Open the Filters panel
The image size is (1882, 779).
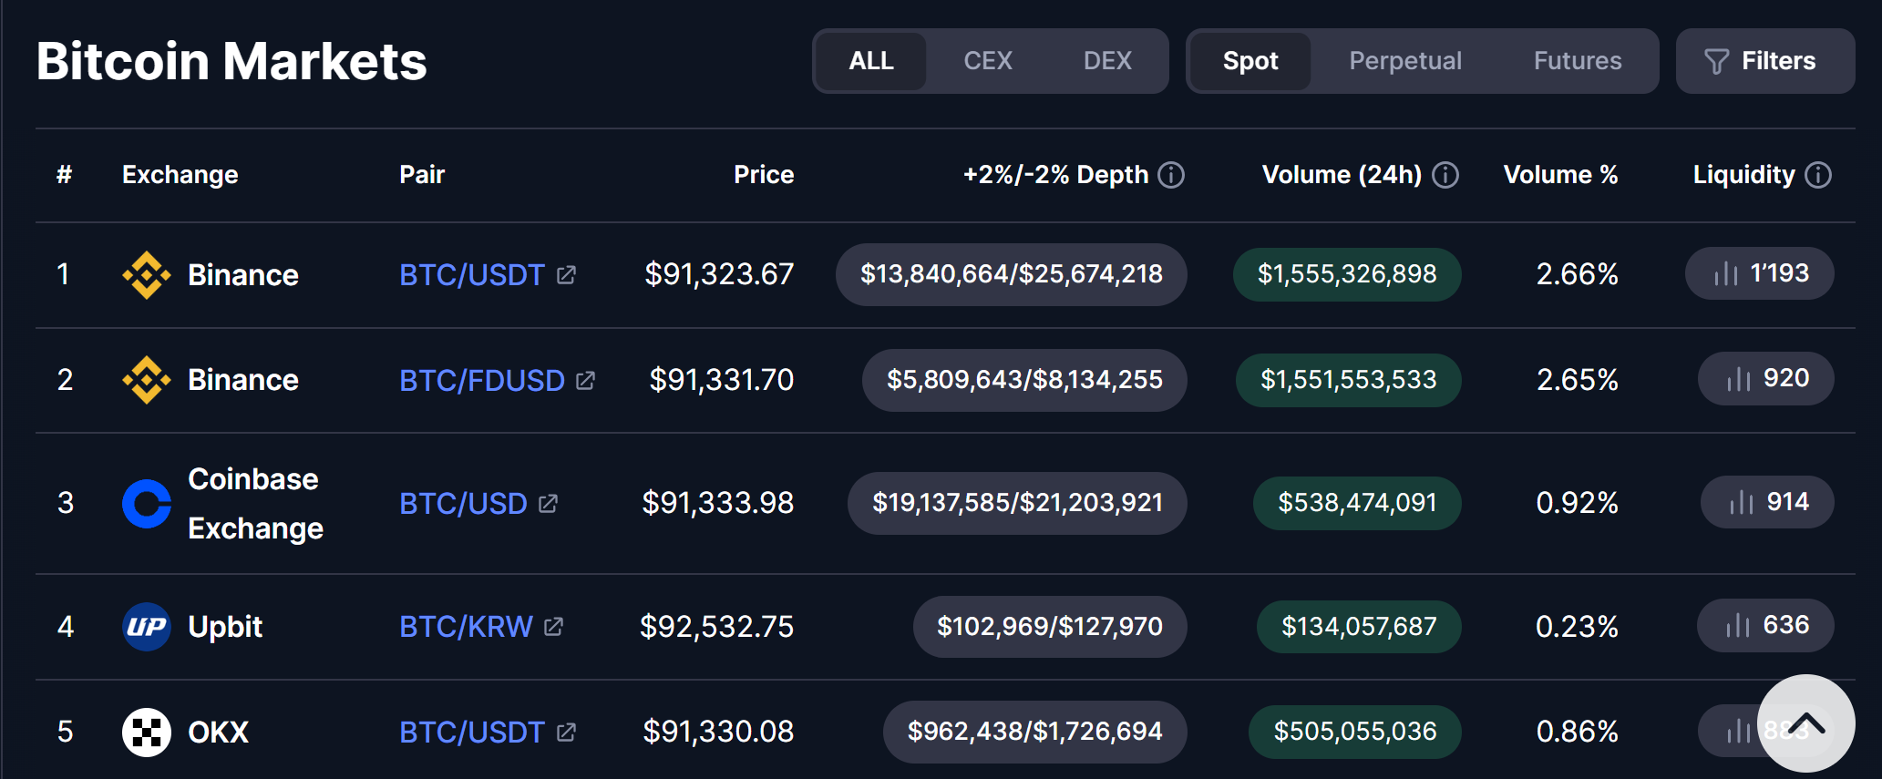pyautogui.click(x=1764, y=61)
